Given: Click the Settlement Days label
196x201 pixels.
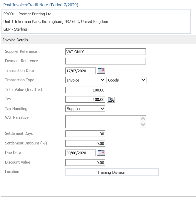Looking at the screenshot, I should point(19,133).
